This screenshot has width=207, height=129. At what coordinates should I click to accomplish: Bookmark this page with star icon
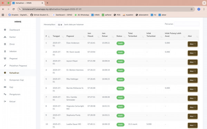pos(191,9)
